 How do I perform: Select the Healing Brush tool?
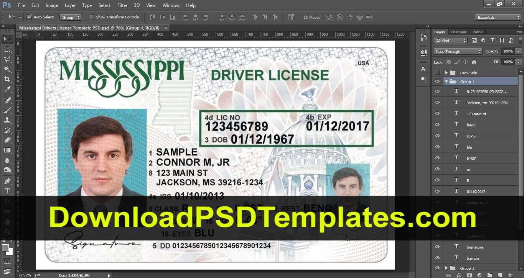coord(7,100)
